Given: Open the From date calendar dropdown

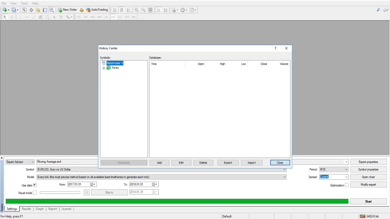Looking at the screenshot, I should [x=92, y=184].
